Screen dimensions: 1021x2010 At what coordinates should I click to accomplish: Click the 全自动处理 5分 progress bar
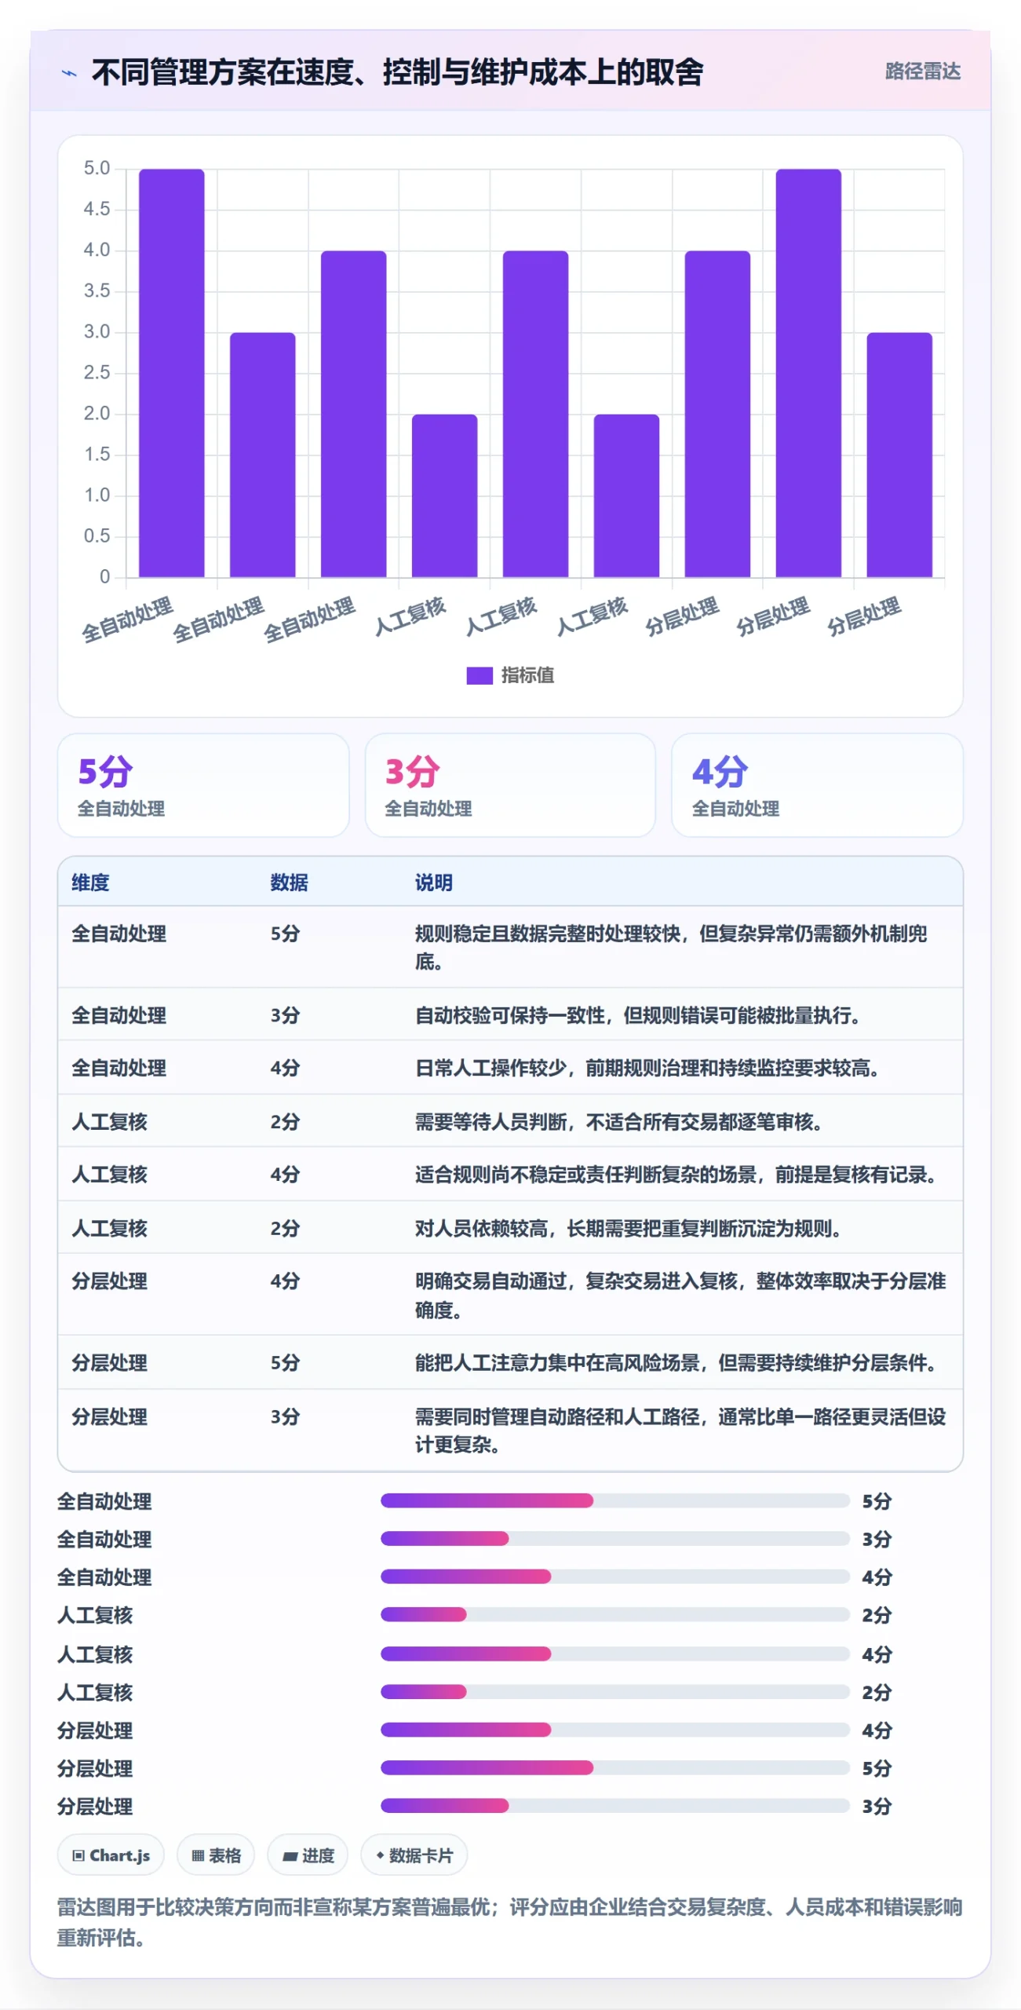pos(615,1500)
